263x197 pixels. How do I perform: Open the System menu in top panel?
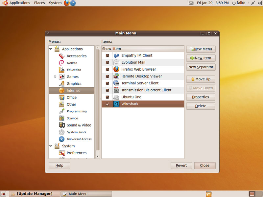[x=55, y=3]
